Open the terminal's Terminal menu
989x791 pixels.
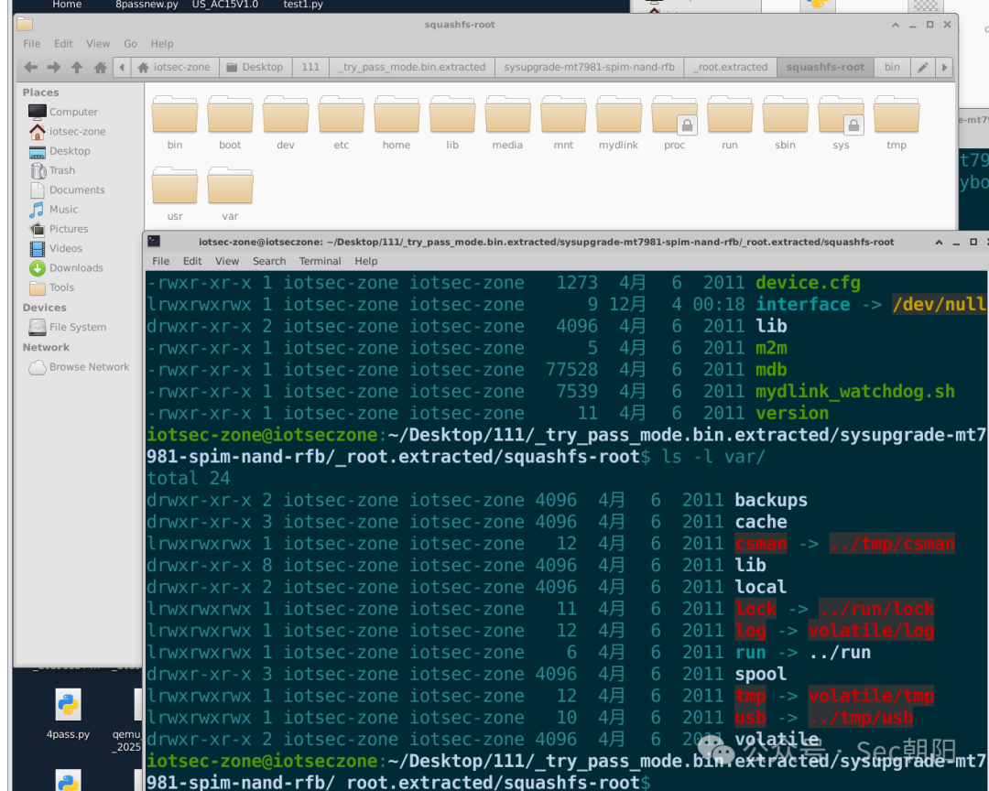pyautogui.click(x=320, y=261)
